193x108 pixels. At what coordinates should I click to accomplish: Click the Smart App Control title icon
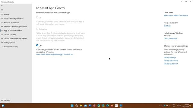click(x=38, y=8)
